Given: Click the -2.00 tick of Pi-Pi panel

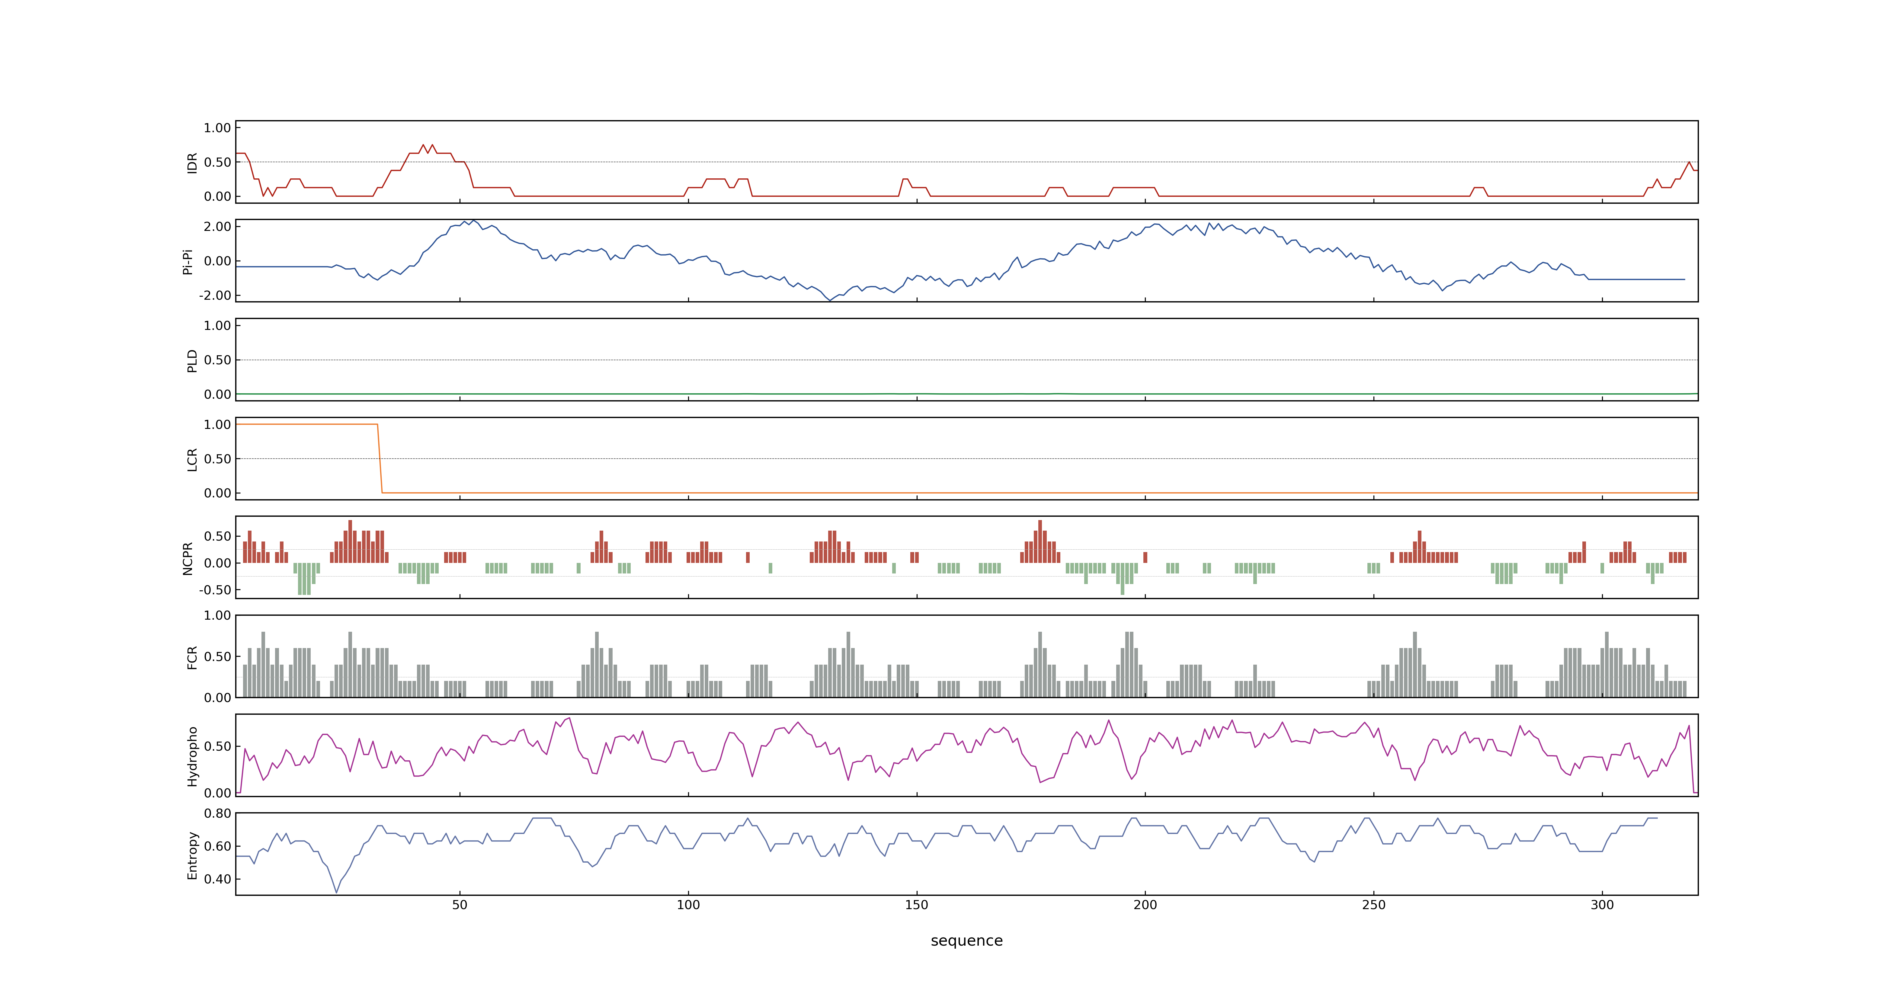Looking at the screenshot, I should (x=215, y=295).
